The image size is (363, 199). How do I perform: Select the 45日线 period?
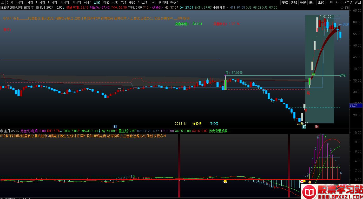click(x=142, y=2)
